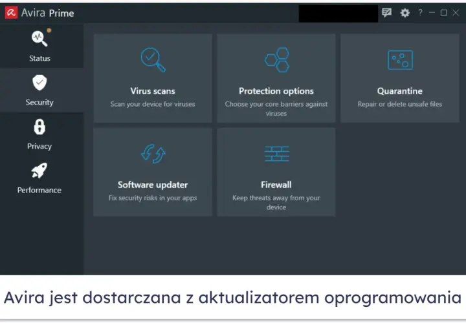Open the Protection options title

point(276,91)
